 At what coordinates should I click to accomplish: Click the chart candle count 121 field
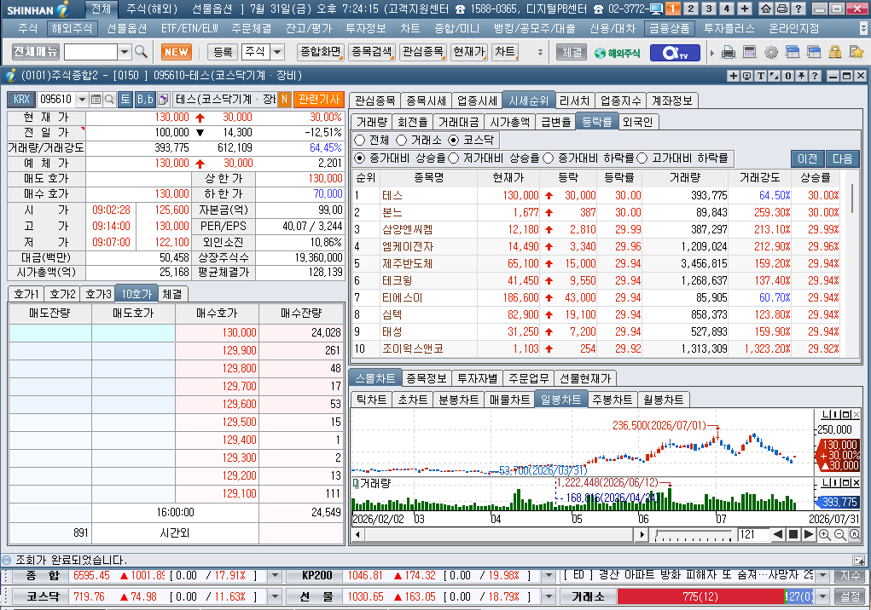point(753,534)
